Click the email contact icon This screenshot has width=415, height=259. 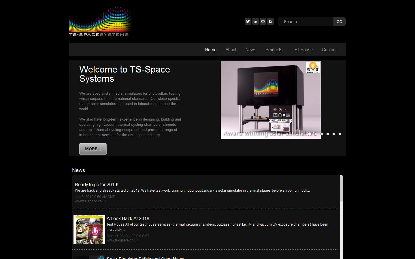tap(263, 21)
